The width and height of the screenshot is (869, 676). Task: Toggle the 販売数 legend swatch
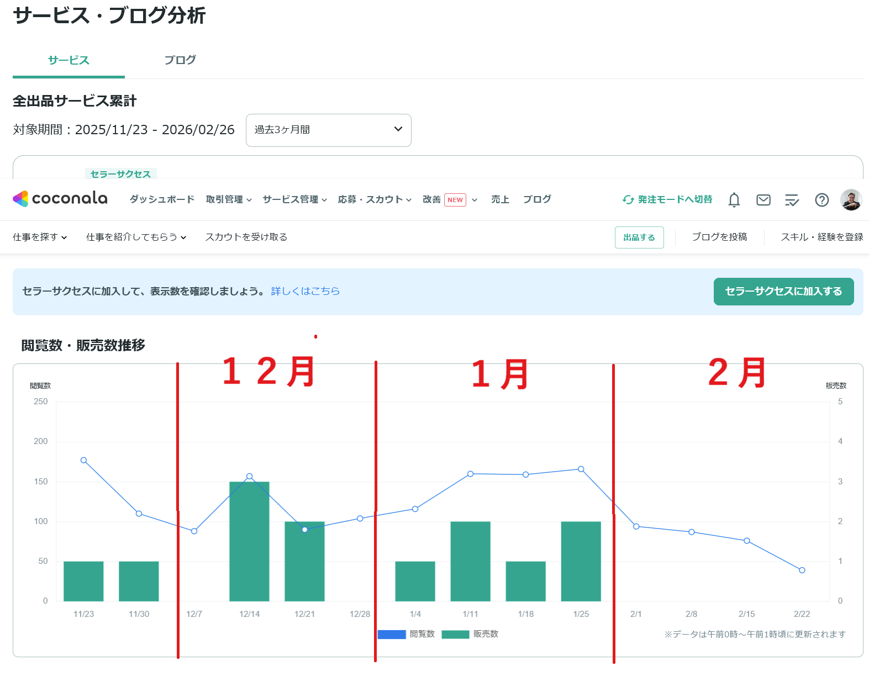point(456,635)
